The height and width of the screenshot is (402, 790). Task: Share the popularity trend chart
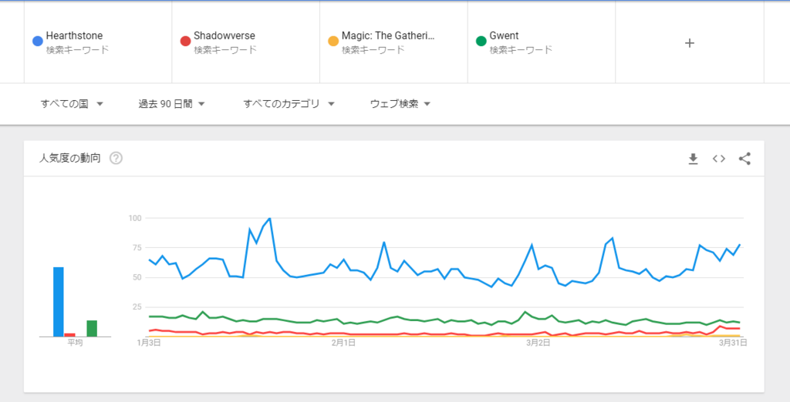tap(744, 159)
